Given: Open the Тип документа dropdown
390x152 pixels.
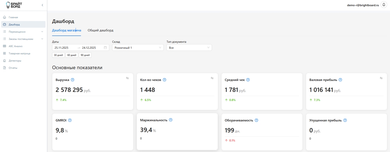Looking at the screenshot, I should pos(189,47).
